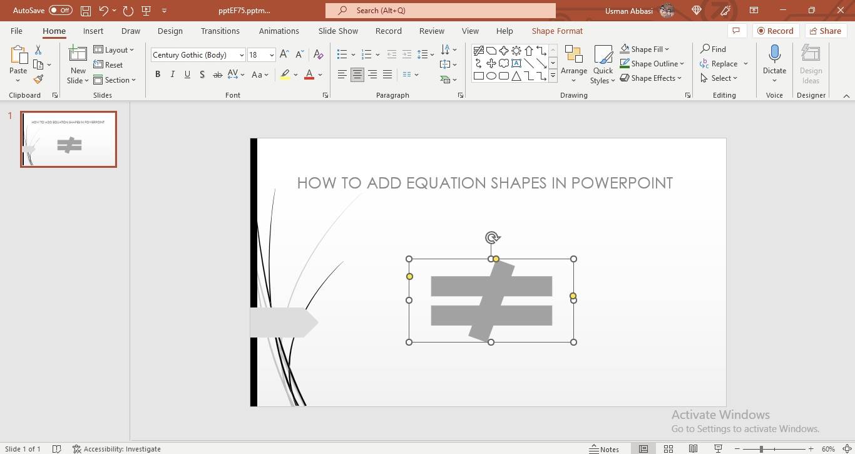Switch to the Transitions tab
This screenshot has width=855, height=454.
click(220, 31)
